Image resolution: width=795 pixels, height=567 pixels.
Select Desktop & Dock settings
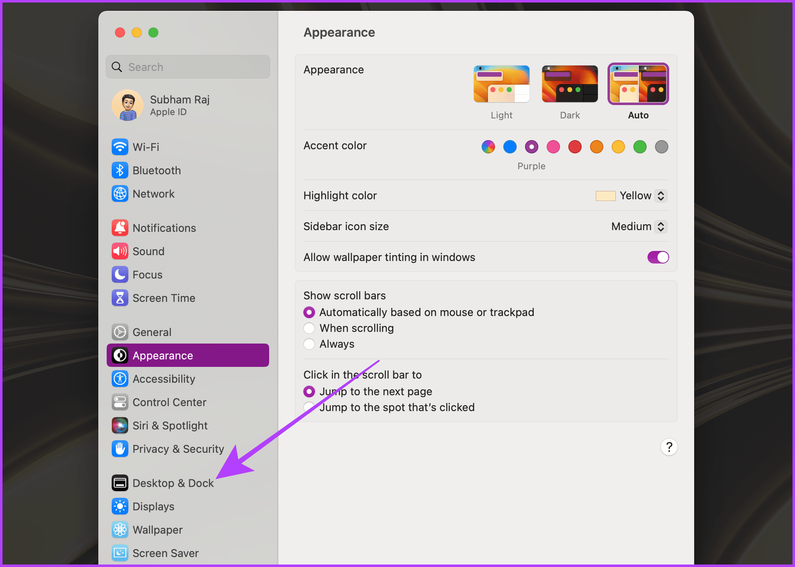pos(172,483)
